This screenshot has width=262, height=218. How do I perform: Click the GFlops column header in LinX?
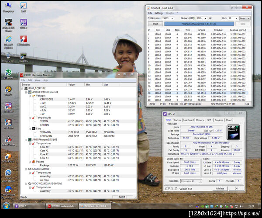[201, 30]
